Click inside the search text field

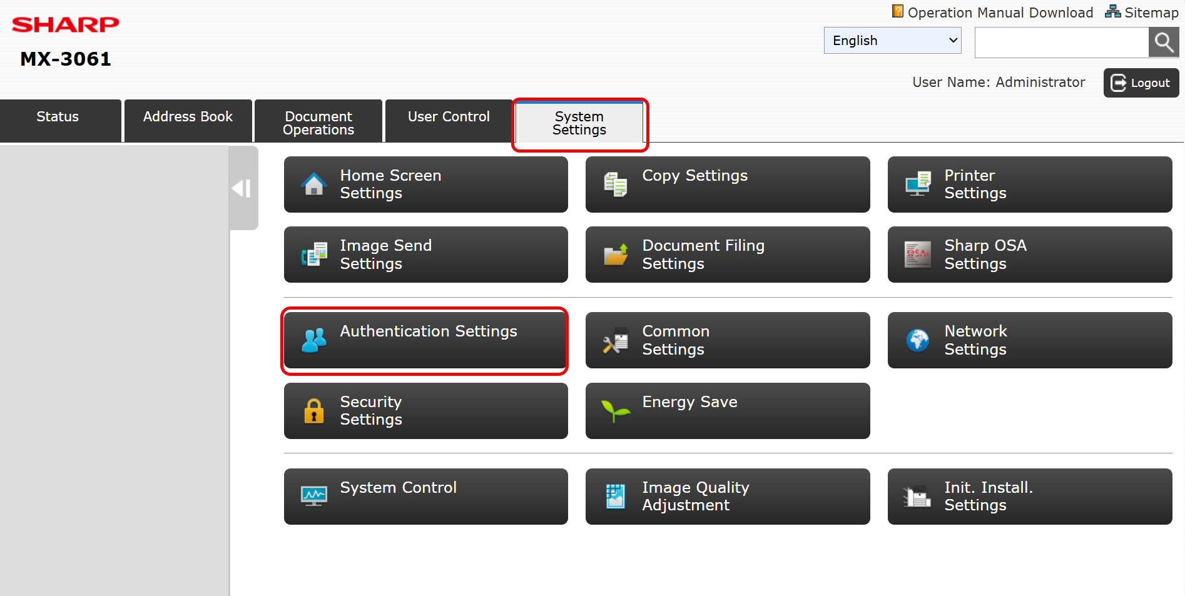pyautogui.click(x=1061, y=43)
